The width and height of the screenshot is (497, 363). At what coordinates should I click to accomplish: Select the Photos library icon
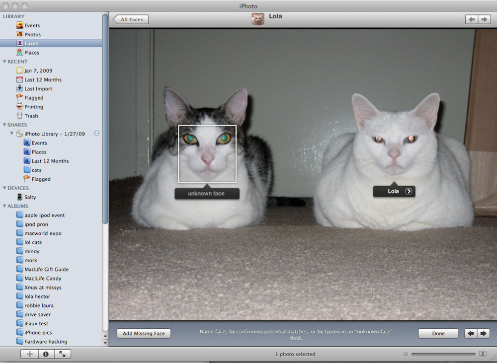click(19, 34)
